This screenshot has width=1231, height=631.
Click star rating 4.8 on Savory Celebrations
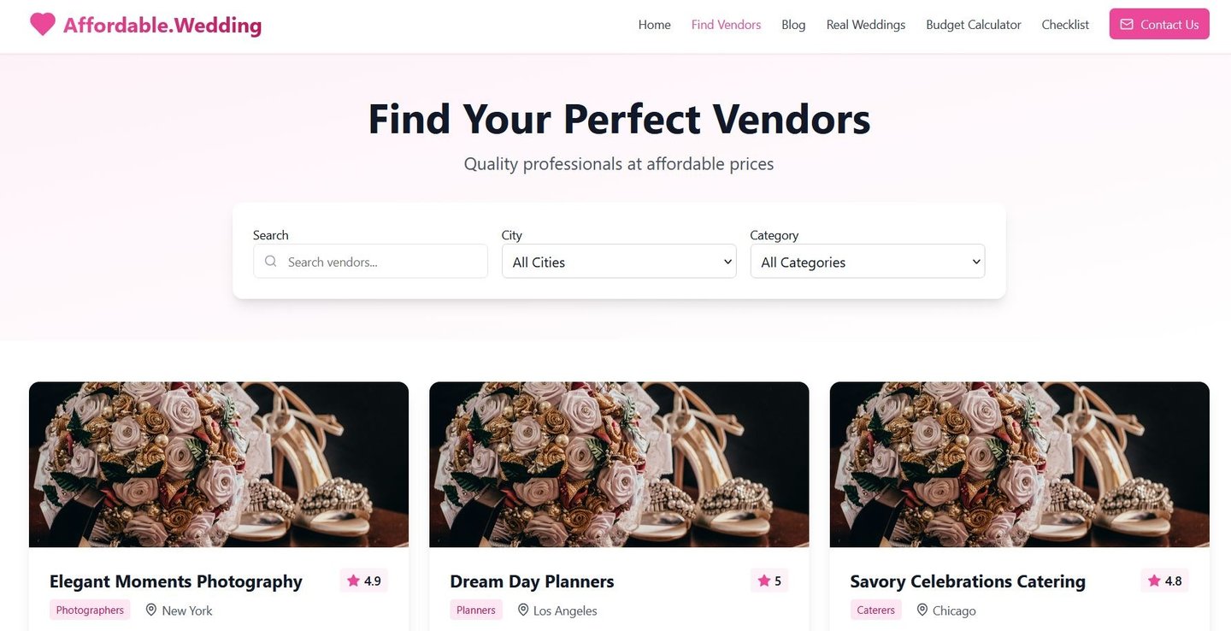coord(1164,581)
